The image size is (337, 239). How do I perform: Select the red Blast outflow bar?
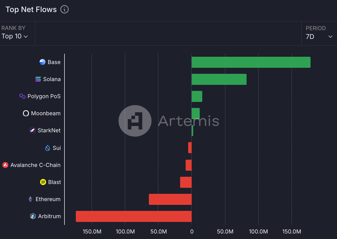tap(186, 182)
